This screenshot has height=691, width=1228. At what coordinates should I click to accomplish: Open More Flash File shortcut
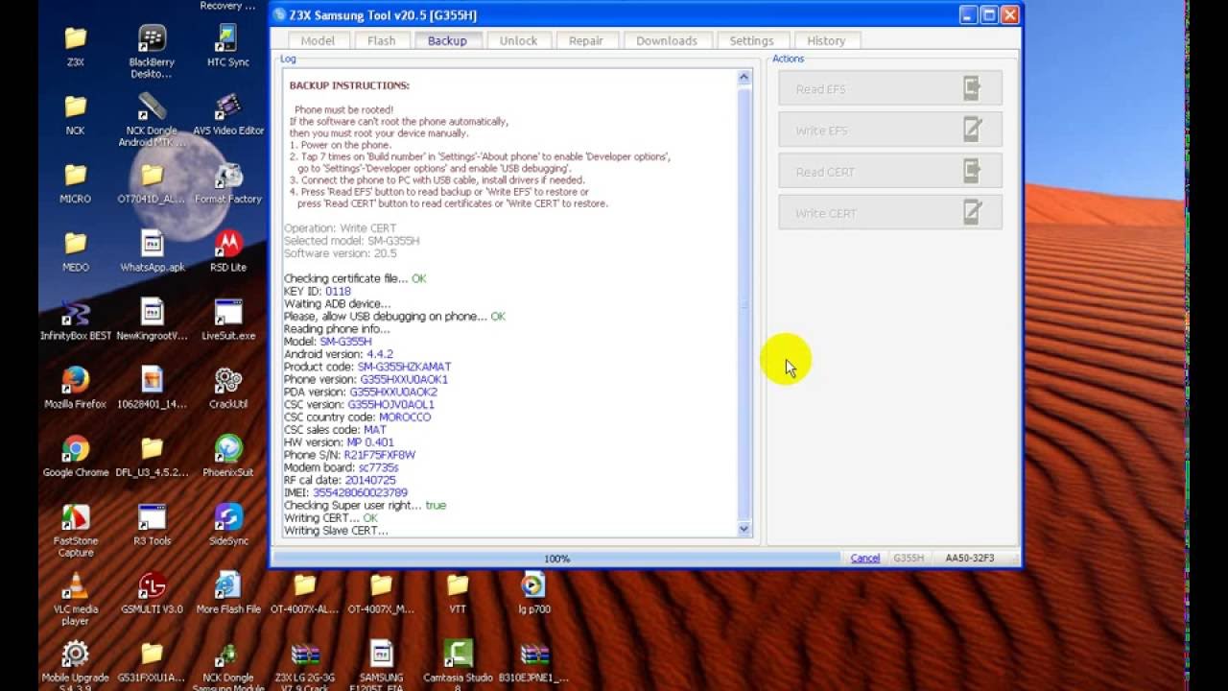228,592
